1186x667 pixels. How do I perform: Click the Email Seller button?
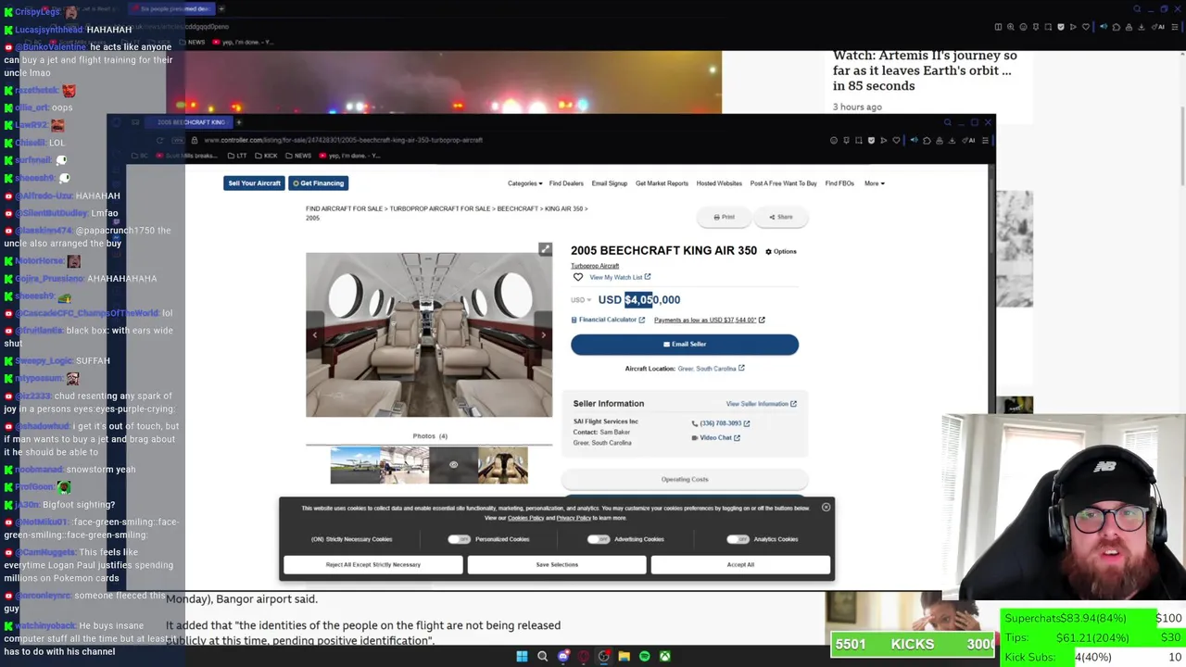pyautogui.click(x=685, y=344)
